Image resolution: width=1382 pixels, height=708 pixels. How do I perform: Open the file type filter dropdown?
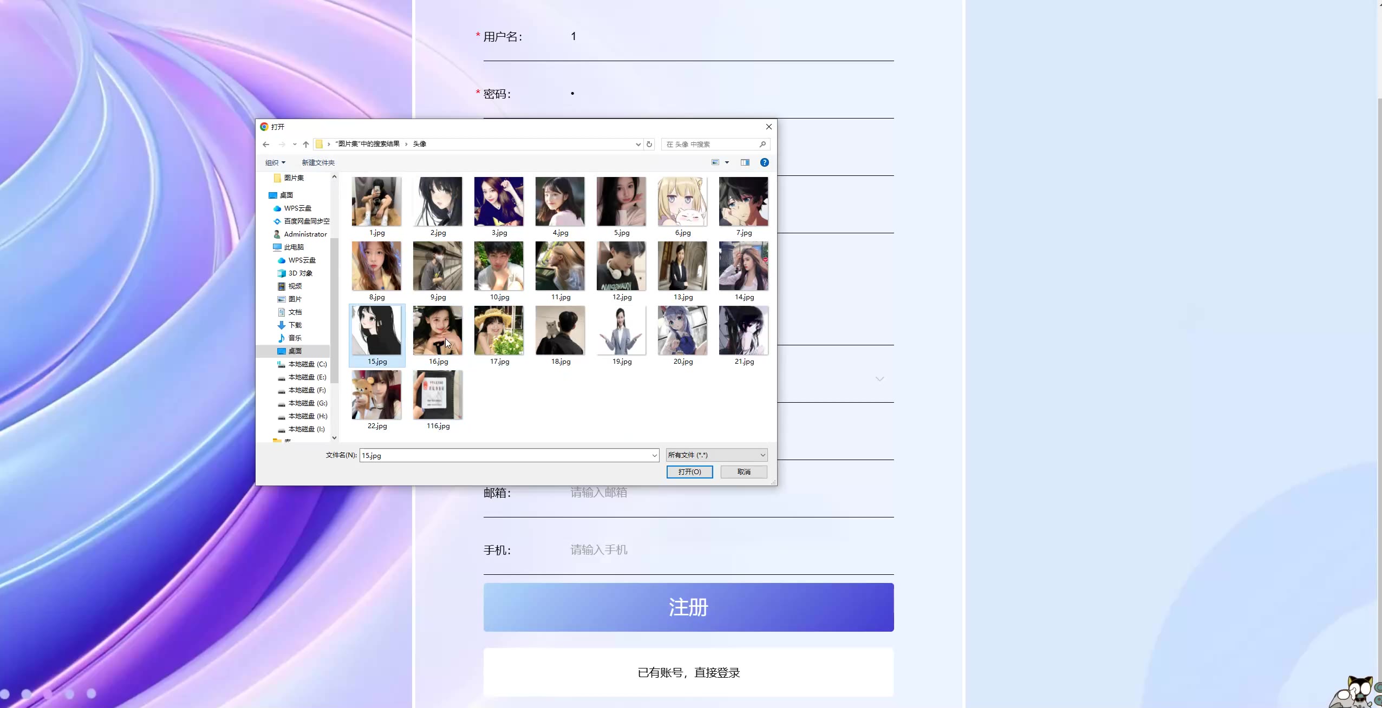click(x=716, y=455)
